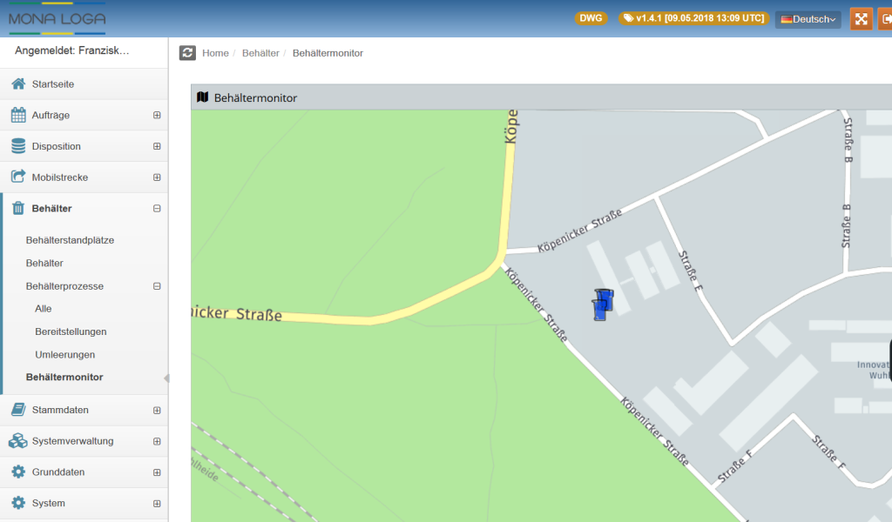Screen dimensions: 892x522
Task: Click the database icon next to Disposition
Action: (x=18, y=146)
